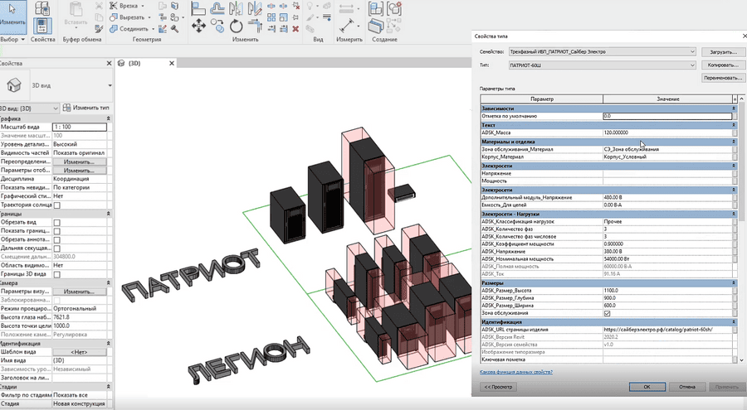Screen dimensions: 747x410
Task: Toggle the Траектория солнца checkbox
Action: (x=56, y=204)
